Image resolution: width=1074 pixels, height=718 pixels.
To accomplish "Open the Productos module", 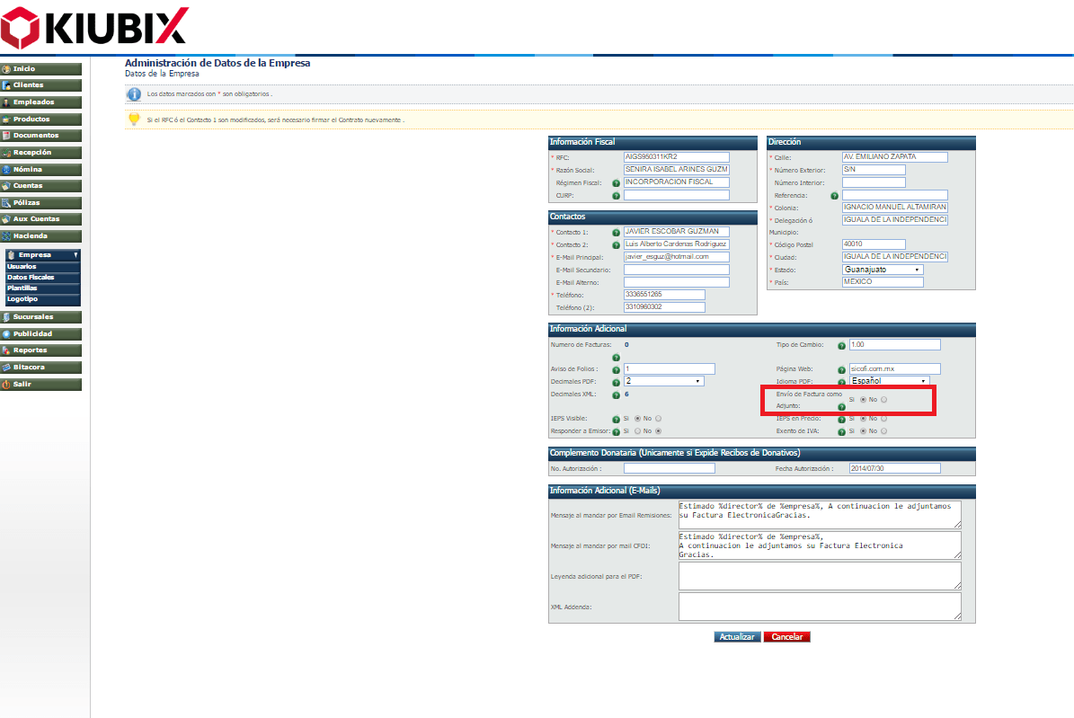I will [x=40, y=119].
